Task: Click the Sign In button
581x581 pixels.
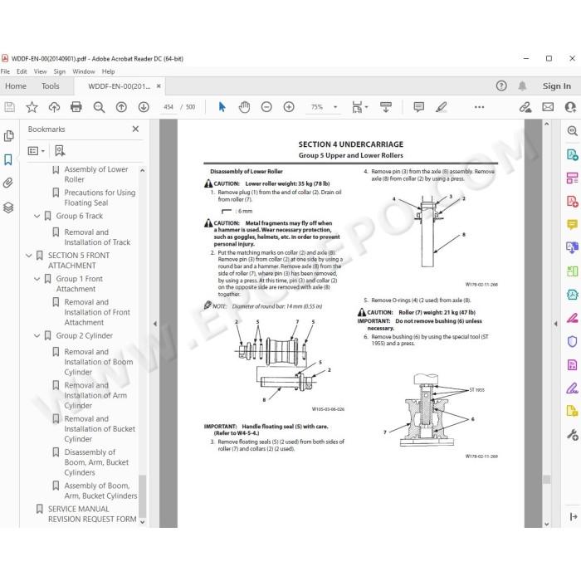Action: pyautogui.click(x=557, y=86)
